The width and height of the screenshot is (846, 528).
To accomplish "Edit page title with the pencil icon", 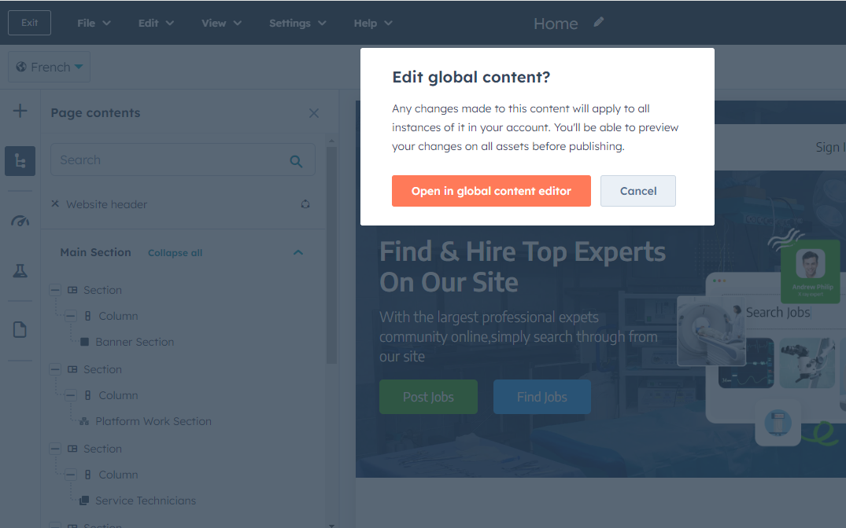I will pos(598,22).
